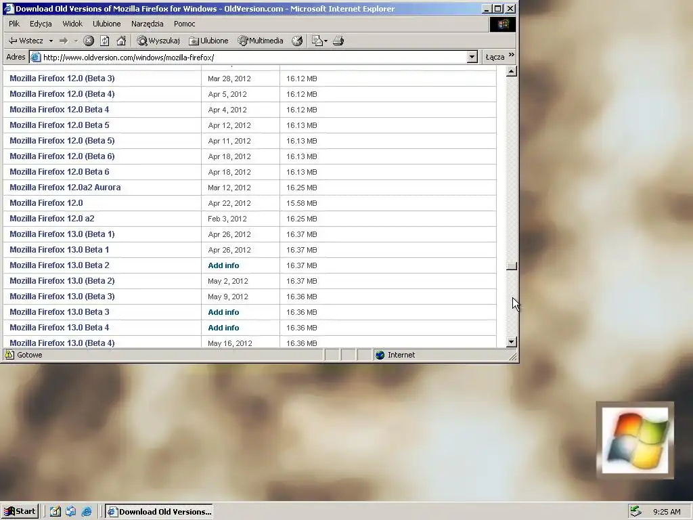
Task: Click the Windows flag desktop thumbnail
Action: point(635,440)
